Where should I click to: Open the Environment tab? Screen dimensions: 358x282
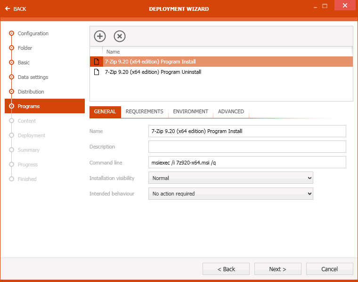(190, 112)
